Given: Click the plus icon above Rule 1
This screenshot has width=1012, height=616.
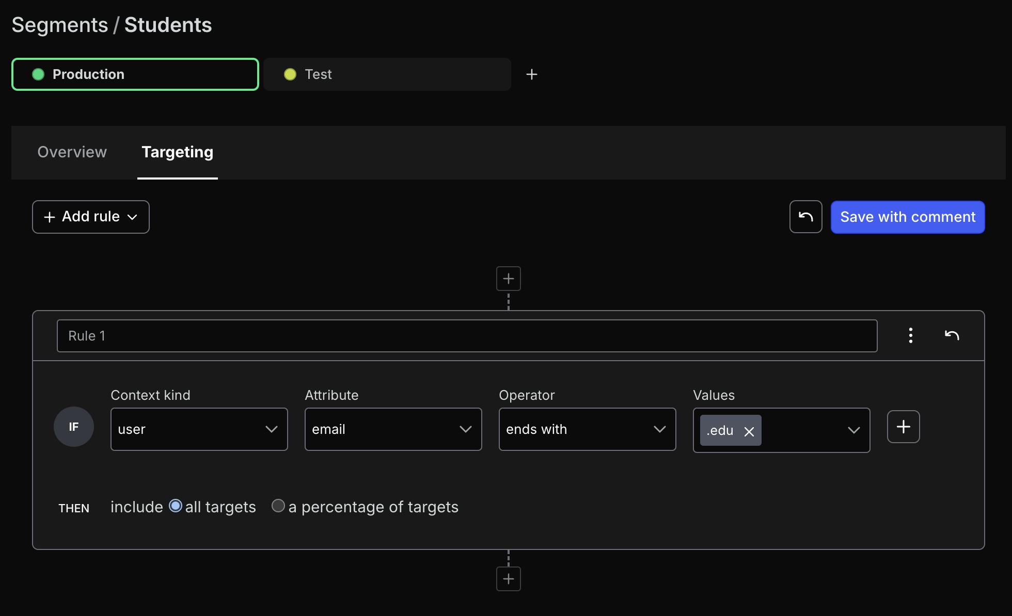Looking at the screenshot, I should tap(508, 278).
